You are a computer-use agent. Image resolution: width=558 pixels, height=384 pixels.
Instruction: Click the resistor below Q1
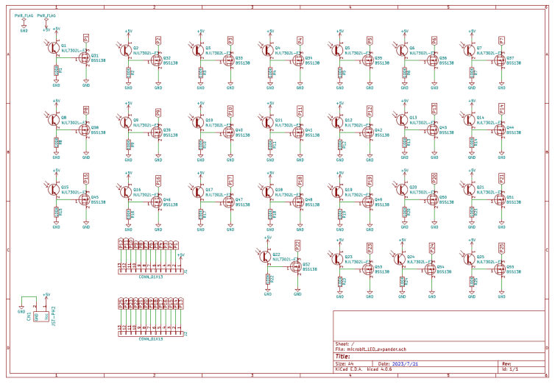56,71
